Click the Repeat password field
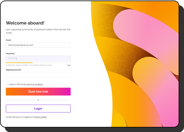Screen dimensions: 184x132 pyautogui.click(x=38, y=75)
